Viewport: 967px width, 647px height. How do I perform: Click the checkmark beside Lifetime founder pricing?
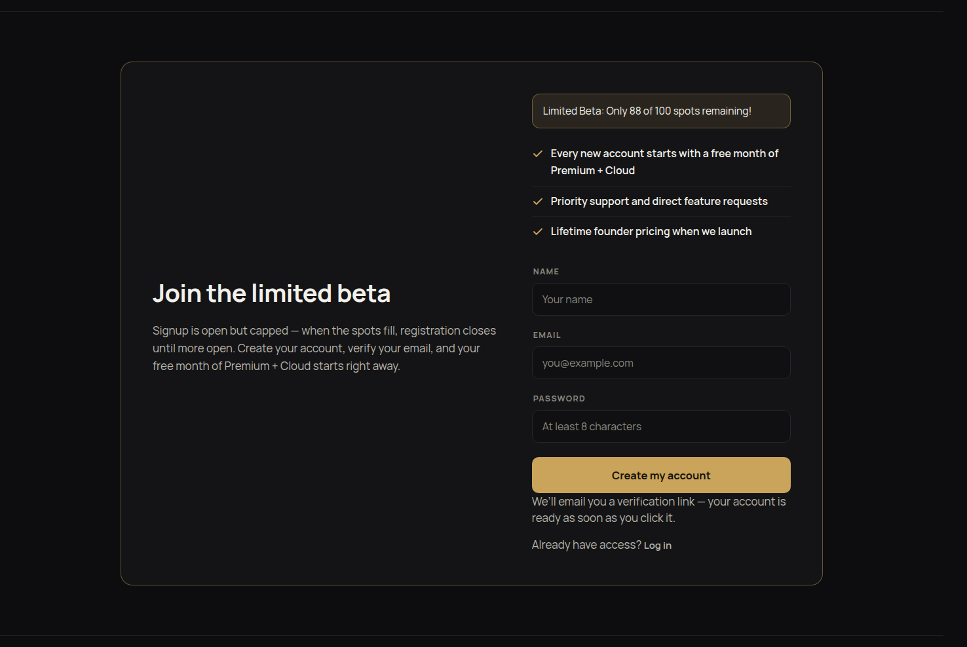coord(538,232)
